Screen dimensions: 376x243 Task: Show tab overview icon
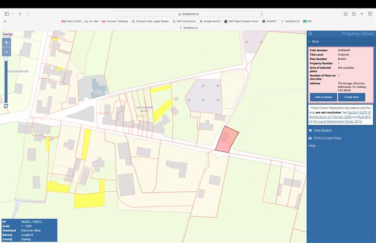(370, 14)
